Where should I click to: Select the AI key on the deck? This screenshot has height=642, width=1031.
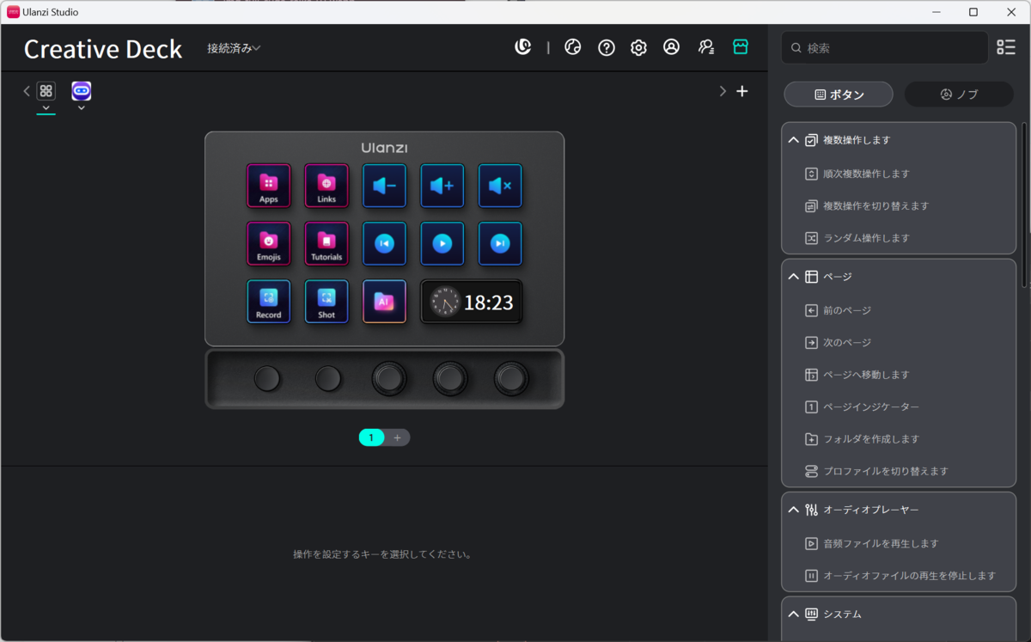(384, 302)
